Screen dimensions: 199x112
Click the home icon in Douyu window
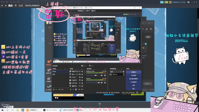click(x=146, y=29)
